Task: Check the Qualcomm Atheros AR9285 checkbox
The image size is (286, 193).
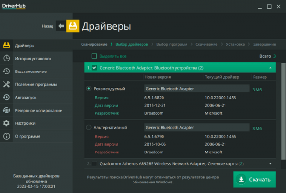Action: (94, 163)
